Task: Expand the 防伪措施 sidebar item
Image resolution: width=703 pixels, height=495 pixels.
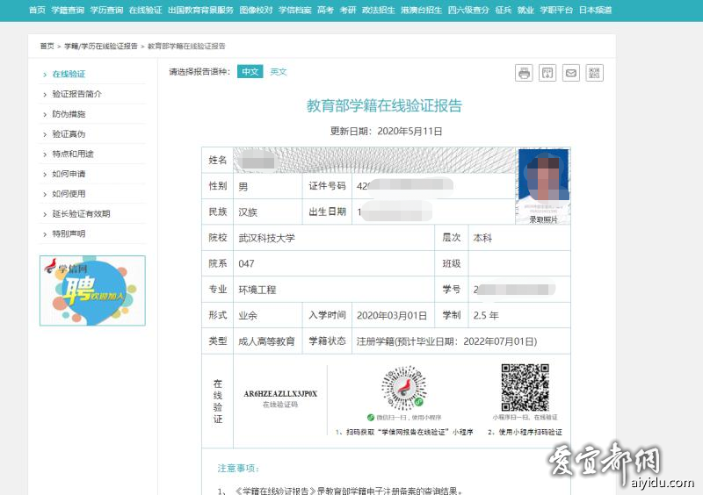Action: 69,114
